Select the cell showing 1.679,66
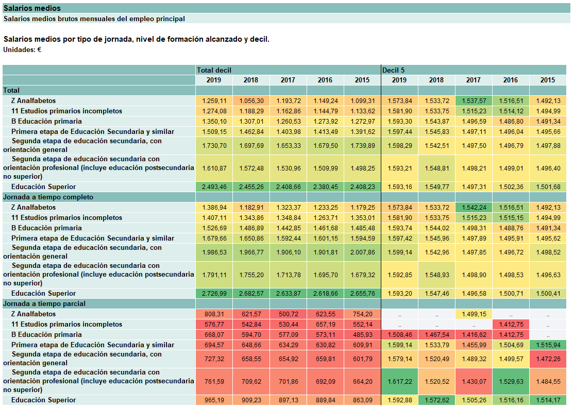The height and width of the screenshot is (408, 574). coord(214,238)
